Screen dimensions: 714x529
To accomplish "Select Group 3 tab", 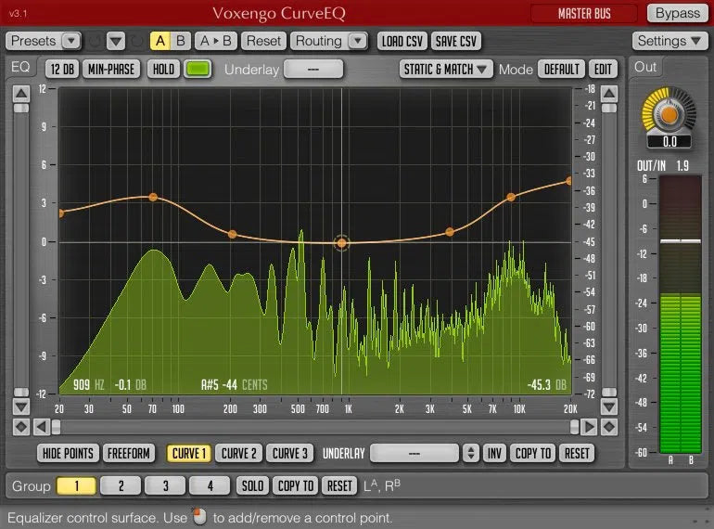I will [x=165, y=485].
